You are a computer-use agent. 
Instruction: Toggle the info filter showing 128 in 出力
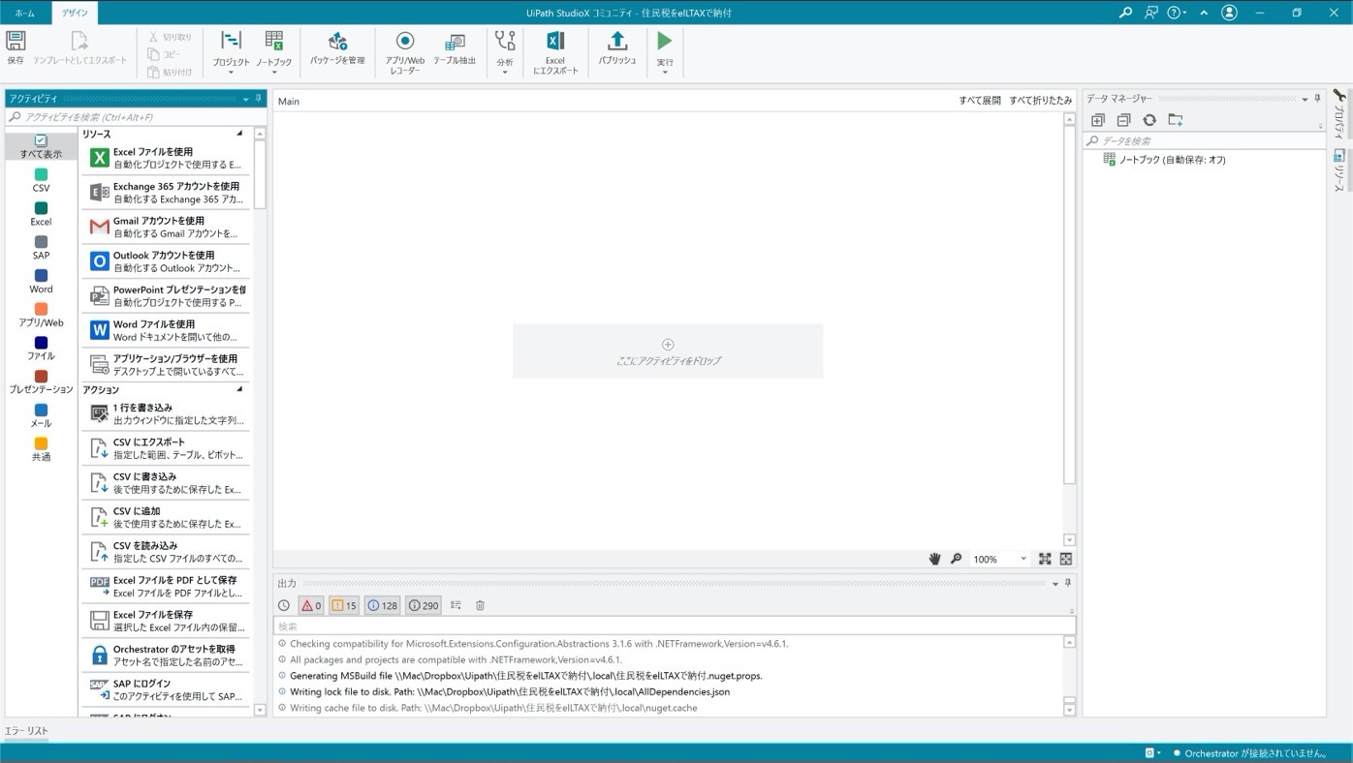383,605
